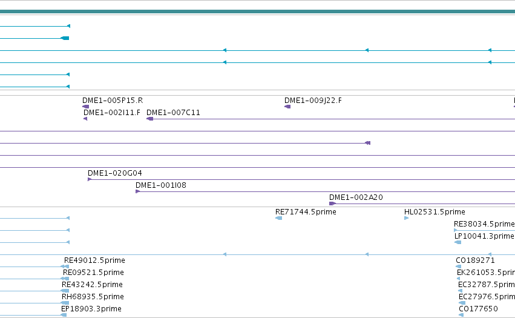The image size is (515, 318).
Task: Click the DME1-002A20 start block glyph
Action: pos(332,204)
